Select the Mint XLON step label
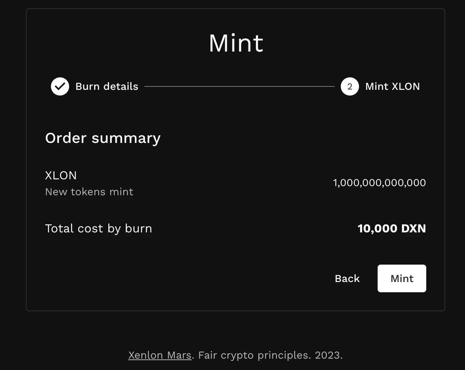The width and height of the screenshot is (465, 370). 392,86
